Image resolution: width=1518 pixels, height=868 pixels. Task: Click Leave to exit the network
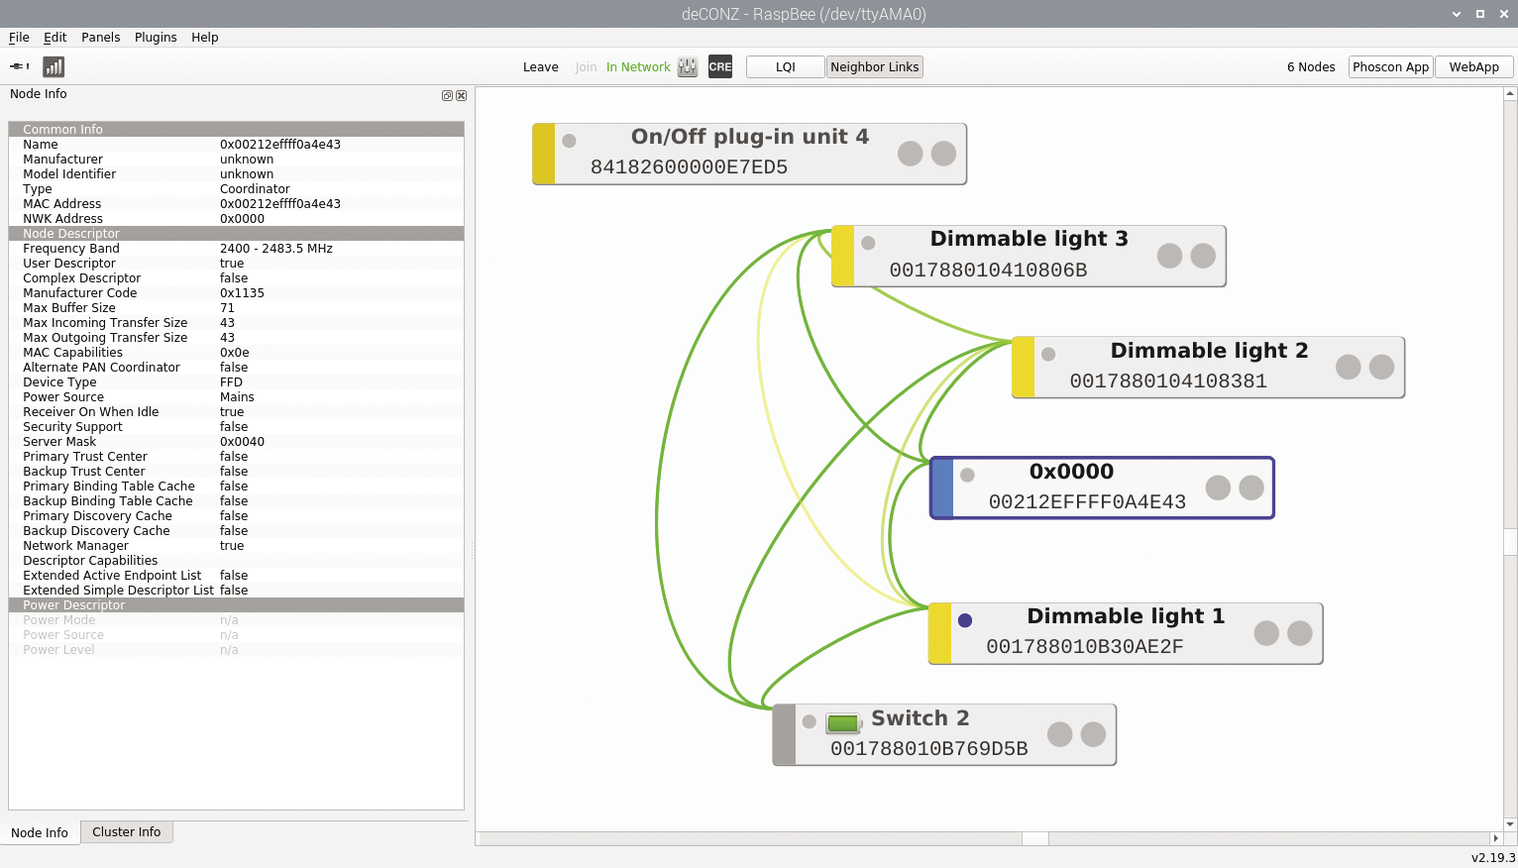coord(540,66)
